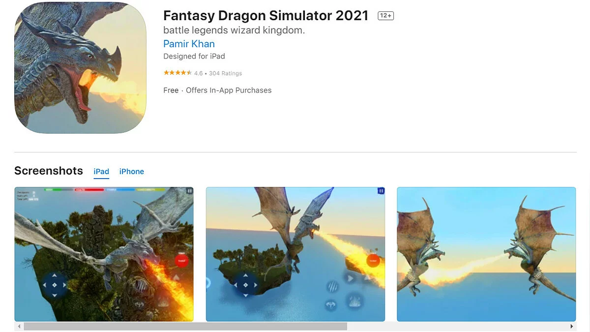Image resolution: width=590 pixels, height=332 pixels.
Task: Click the Fantasy Dragon Simulator 2021 title
Action: click(x=266, y=16)
